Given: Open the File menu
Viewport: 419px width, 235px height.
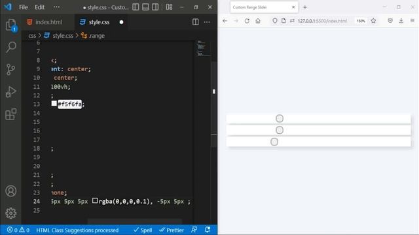Looking at the screenshot, I should [x=24, y=7].
